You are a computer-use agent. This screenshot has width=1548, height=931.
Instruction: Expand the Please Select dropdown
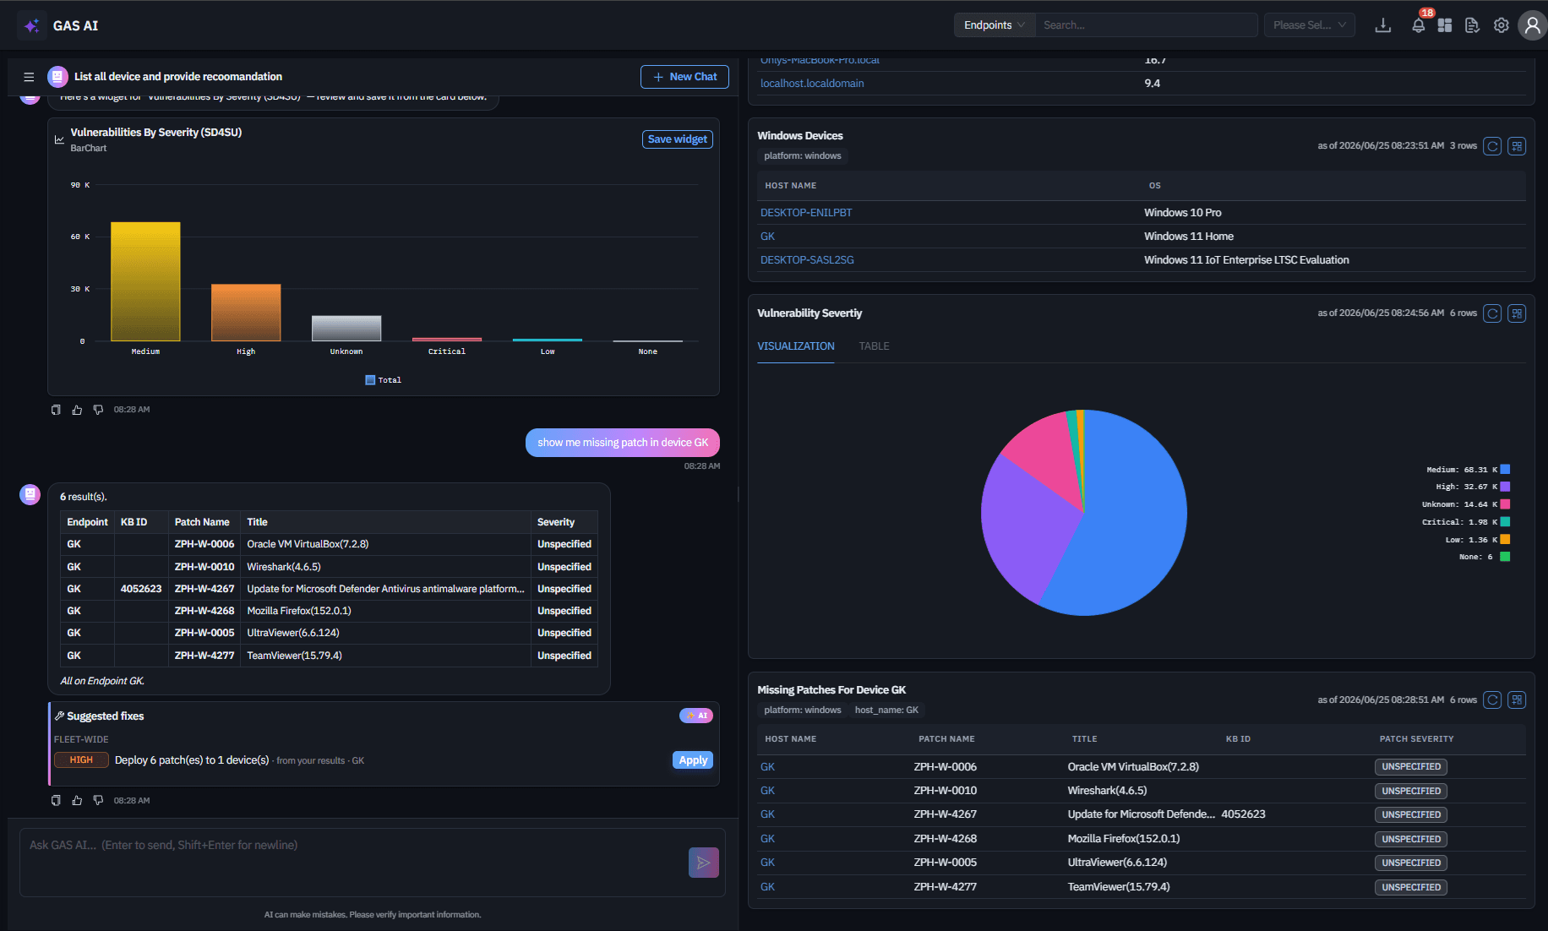1310,25
